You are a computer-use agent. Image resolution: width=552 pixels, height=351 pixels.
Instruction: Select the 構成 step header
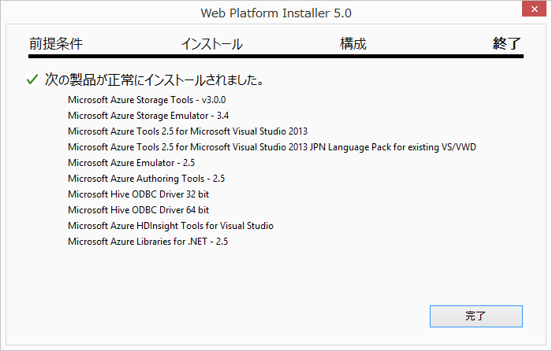[352, 44]
